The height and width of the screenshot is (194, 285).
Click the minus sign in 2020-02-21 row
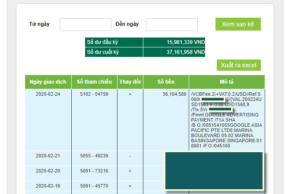130,156
